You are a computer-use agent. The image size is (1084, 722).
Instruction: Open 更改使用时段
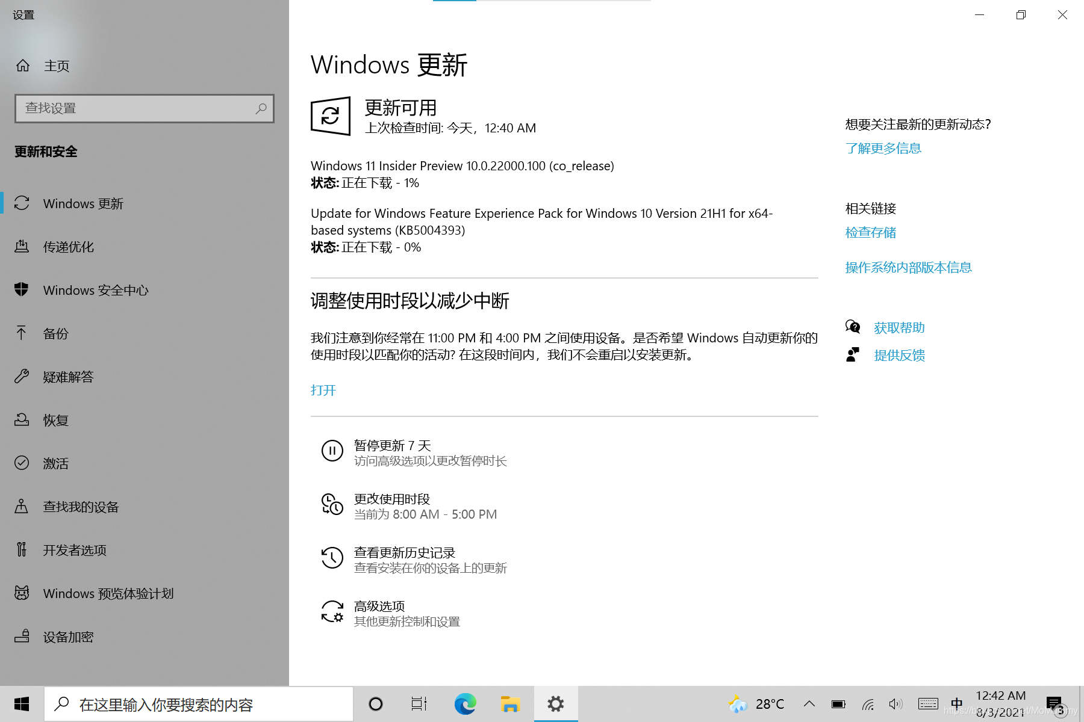(x=410, y=506)
